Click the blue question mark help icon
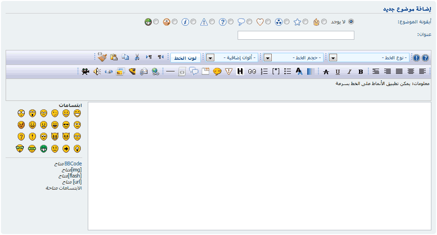Viewport: 437px width, 235px height. point(425,57)
